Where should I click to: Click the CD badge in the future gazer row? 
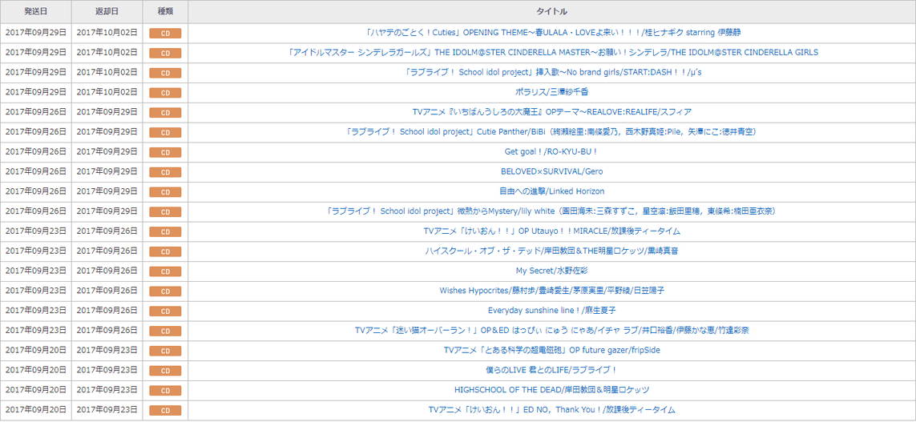(x=165, y=351)
